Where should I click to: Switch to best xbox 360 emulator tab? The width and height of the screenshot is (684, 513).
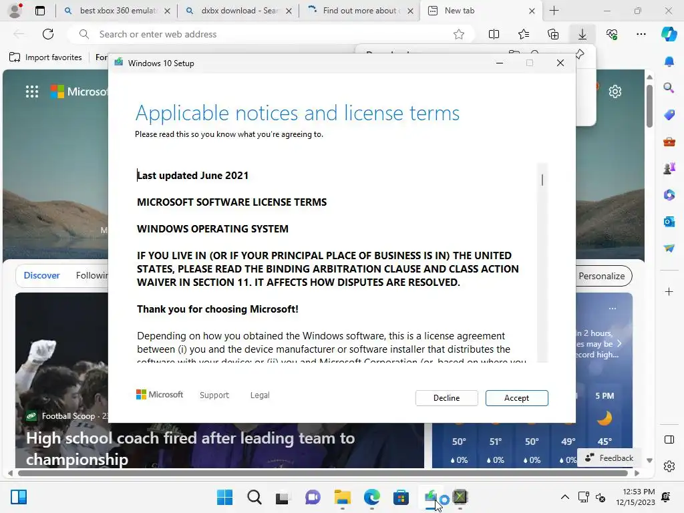tap(117, 11)
